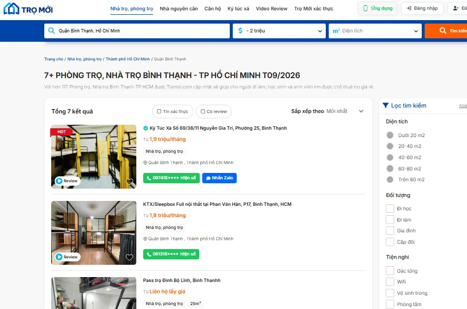The height and width of the screenshot is (309, 467).
Task: Click Liên hệ lấy giá price text
Action: point(167,291)
